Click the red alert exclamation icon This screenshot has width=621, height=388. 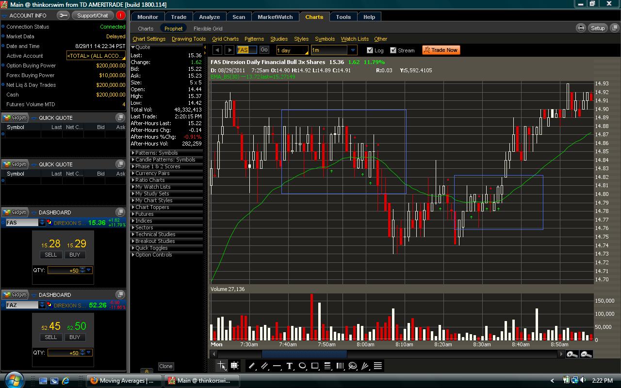click(x=120, y=16)
